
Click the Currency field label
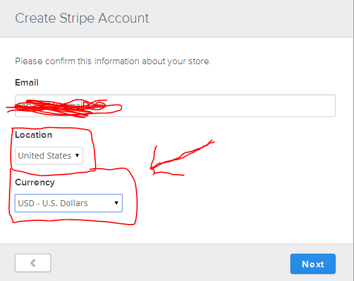tap(35, 182)
